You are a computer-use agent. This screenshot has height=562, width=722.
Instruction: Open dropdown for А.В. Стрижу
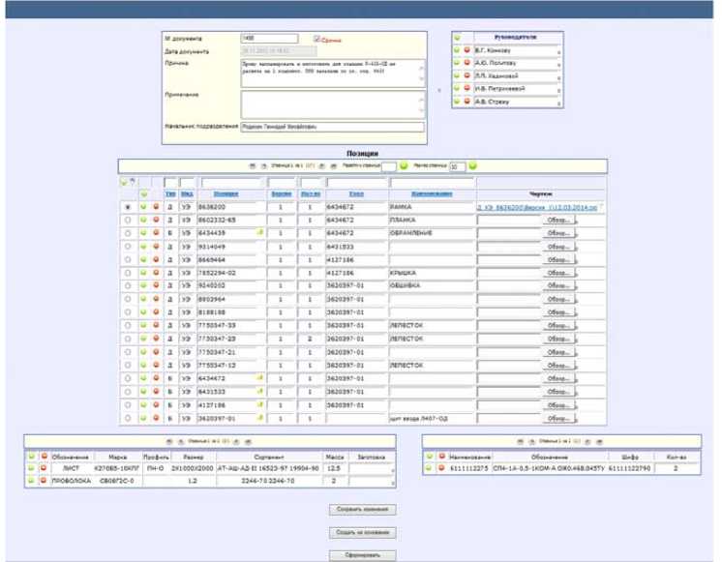(x=559, y=103)
